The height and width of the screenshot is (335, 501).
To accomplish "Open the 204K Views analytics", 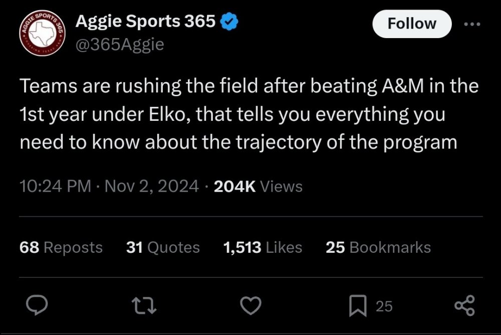I will coord(258,187).
